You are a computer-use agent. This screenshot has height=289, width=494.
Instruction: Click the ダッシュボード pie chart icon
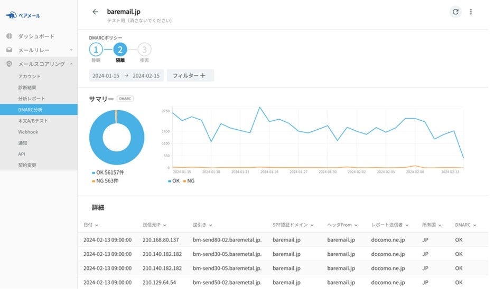click(9, 36)
